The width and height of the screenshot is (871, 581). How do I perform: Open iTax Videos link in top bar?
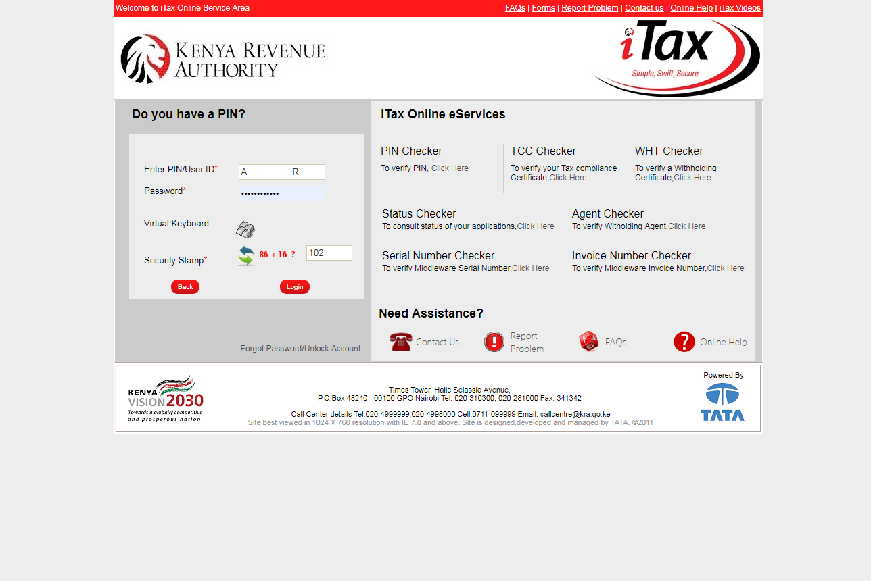tap(740, 8)
